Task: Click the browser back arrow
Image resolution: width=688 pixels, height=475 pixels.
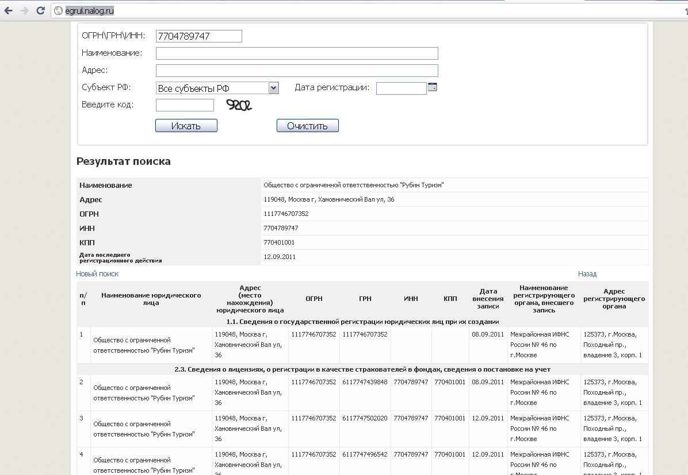Action: (x=9, y=10)
